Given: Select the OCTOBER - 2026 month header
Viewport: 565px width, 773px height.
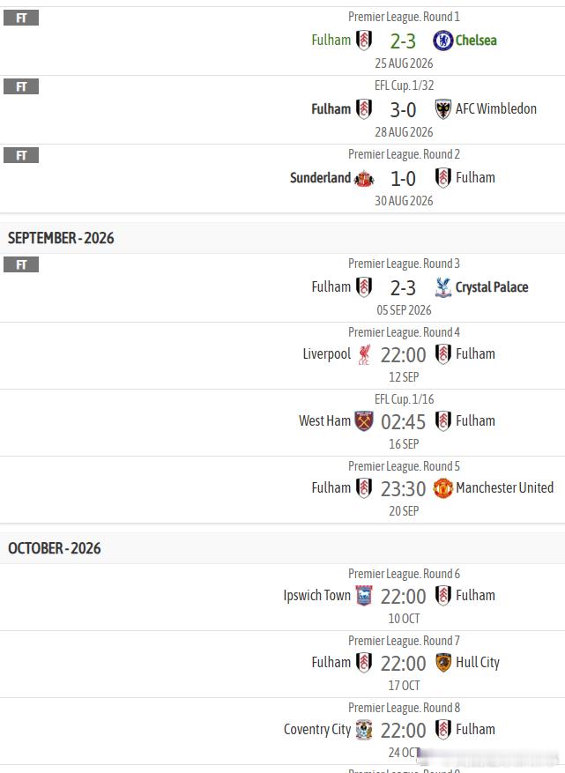Looking at the screenshot, I should [x=55, y=548].
